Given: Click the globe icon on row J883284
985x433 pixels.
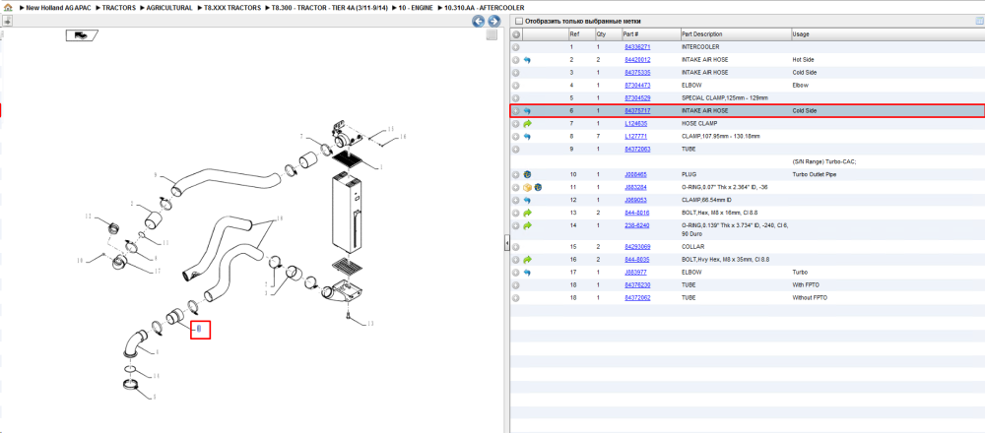Looking at the screenshot, I should (538, 187).
